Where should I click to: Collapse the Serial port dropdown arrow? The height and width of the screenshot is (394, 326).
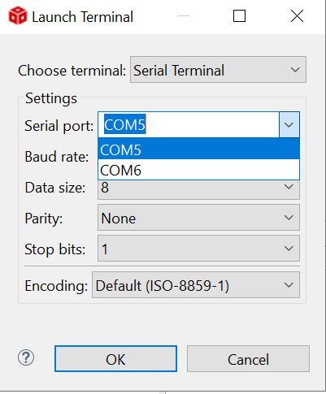tap(289, 124)
